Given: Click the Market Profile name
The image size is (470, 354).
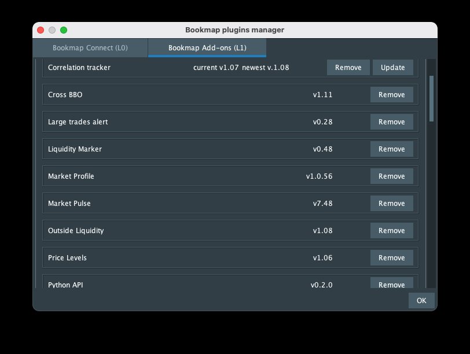Looking at the screenshot, I should point(71,176).
